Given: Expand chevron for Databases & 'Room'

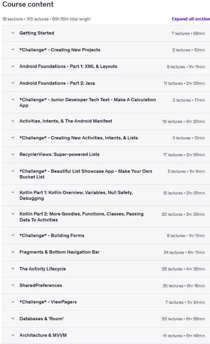Looking at the screenshot, I should point(13,319).
